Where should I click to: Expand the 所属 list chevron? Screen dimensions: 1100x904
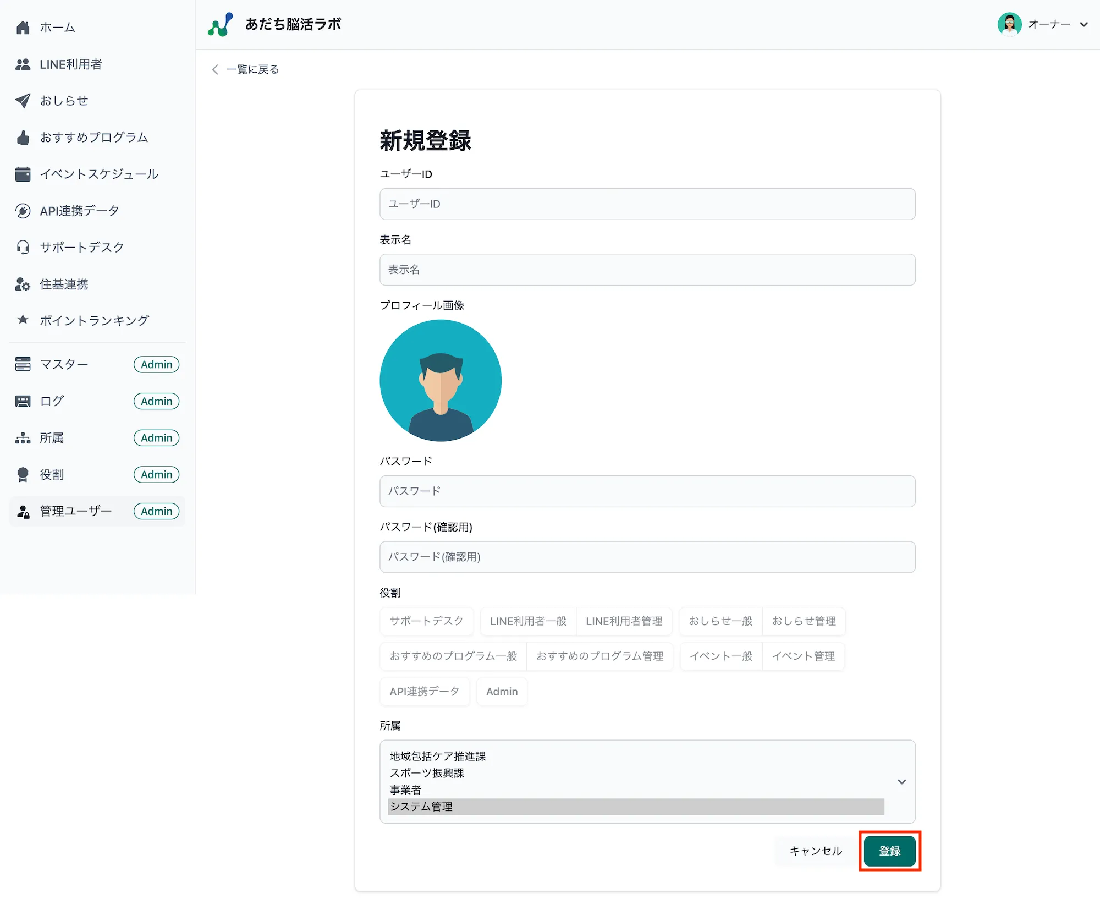point(901,782)
